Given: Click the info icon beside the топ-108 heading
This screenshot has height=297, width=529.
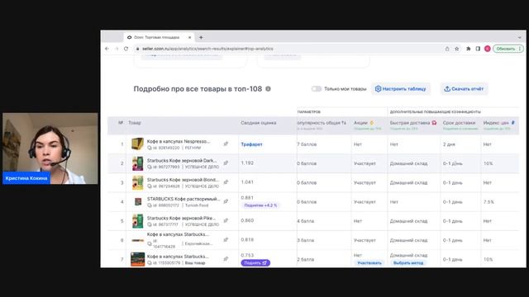Looking at the screenshot, I should pyautogui.click(x=268, y=89).
